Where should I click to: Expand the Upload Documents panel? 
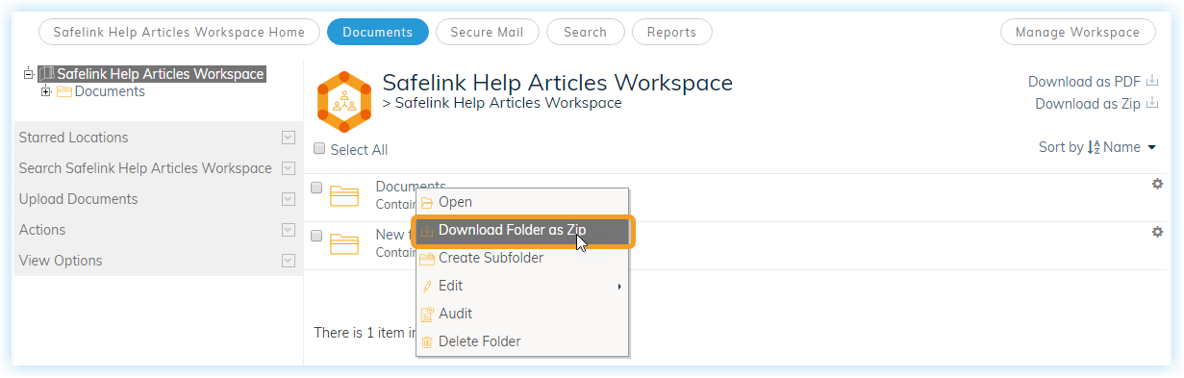288,199
